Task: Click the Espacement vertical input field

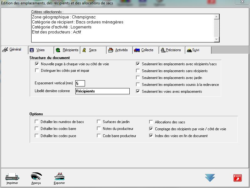Action: [x=80, y=83]
